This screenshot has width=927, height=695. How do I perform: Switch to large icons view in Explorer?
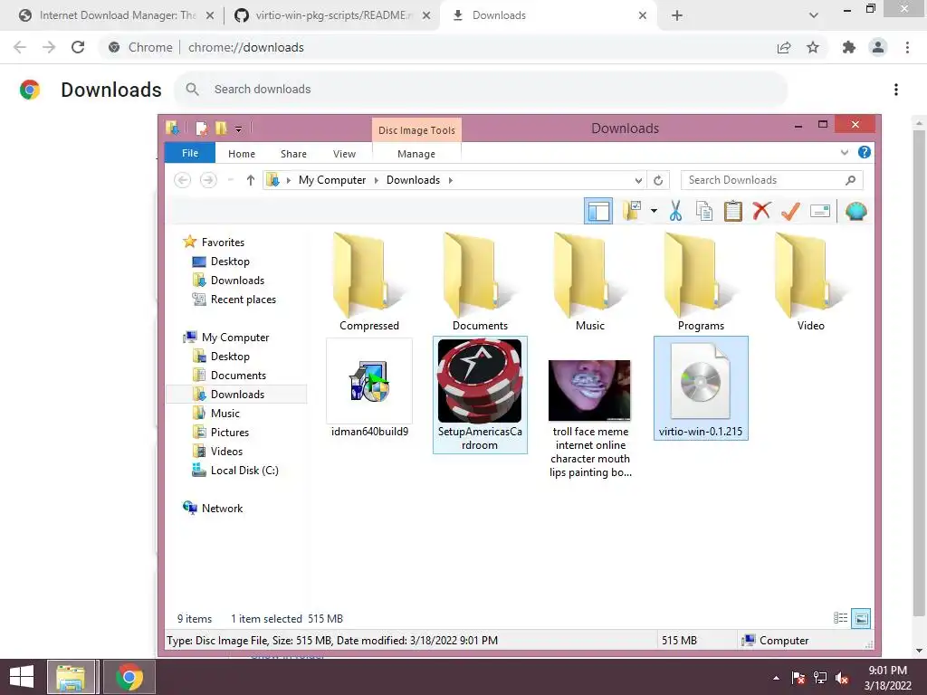click(862, 618)
